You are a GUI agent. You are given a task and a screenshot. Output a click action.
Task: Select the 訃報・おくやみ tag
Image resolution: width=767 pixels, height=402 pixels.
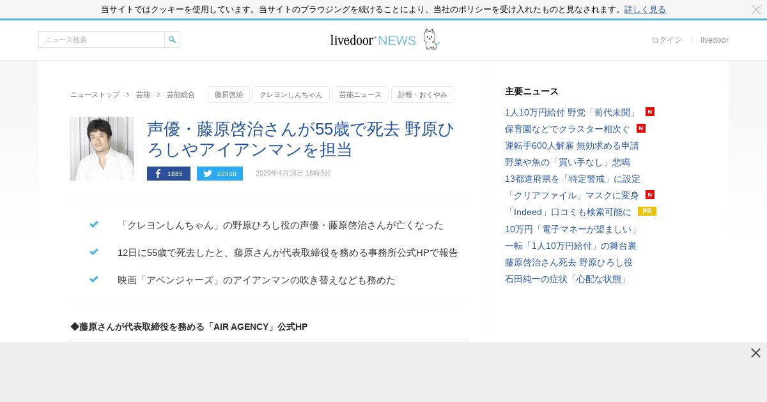422,94
